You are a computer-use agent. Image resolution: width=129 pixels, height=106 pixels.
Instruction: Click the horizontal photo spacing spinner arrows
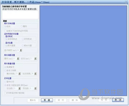coord(18,59)
